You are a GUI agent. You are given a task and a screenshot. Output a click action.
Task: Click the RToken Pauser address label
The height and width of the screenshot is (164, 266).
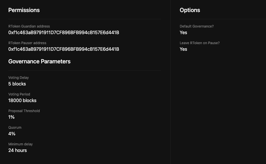click(27, 43)
